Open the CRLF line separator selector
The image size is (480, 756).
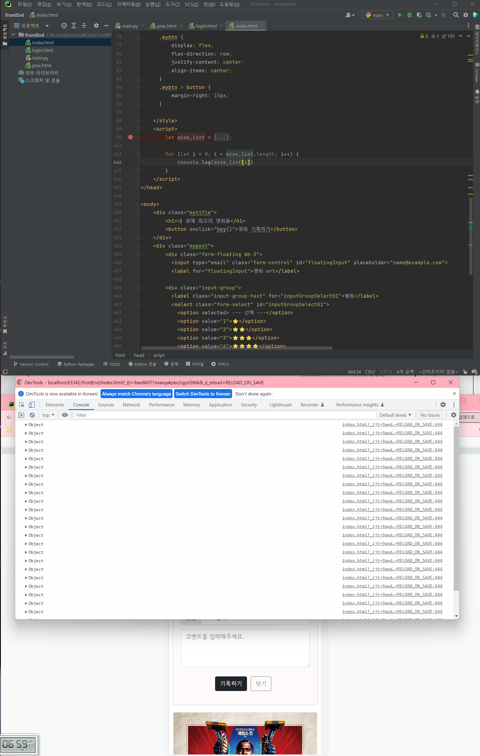coord(370,372)
